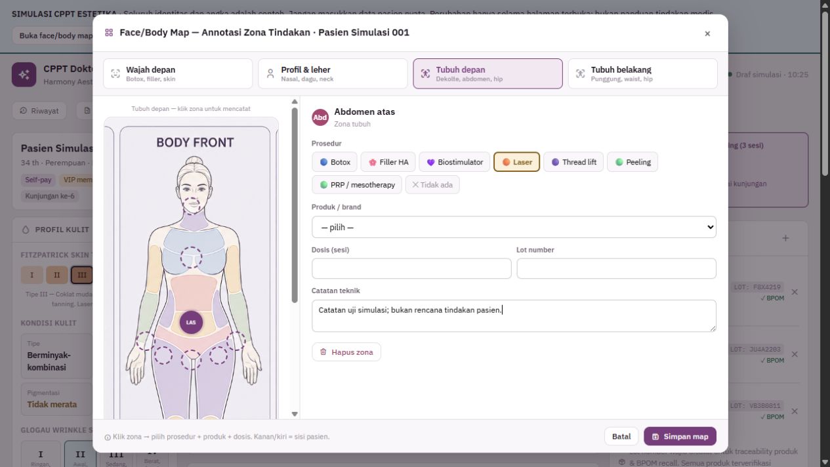The height and width of the screenshot is (467, 830).
Task: Focus the Dosis (sesi) input field
Action: click(411, 268)
